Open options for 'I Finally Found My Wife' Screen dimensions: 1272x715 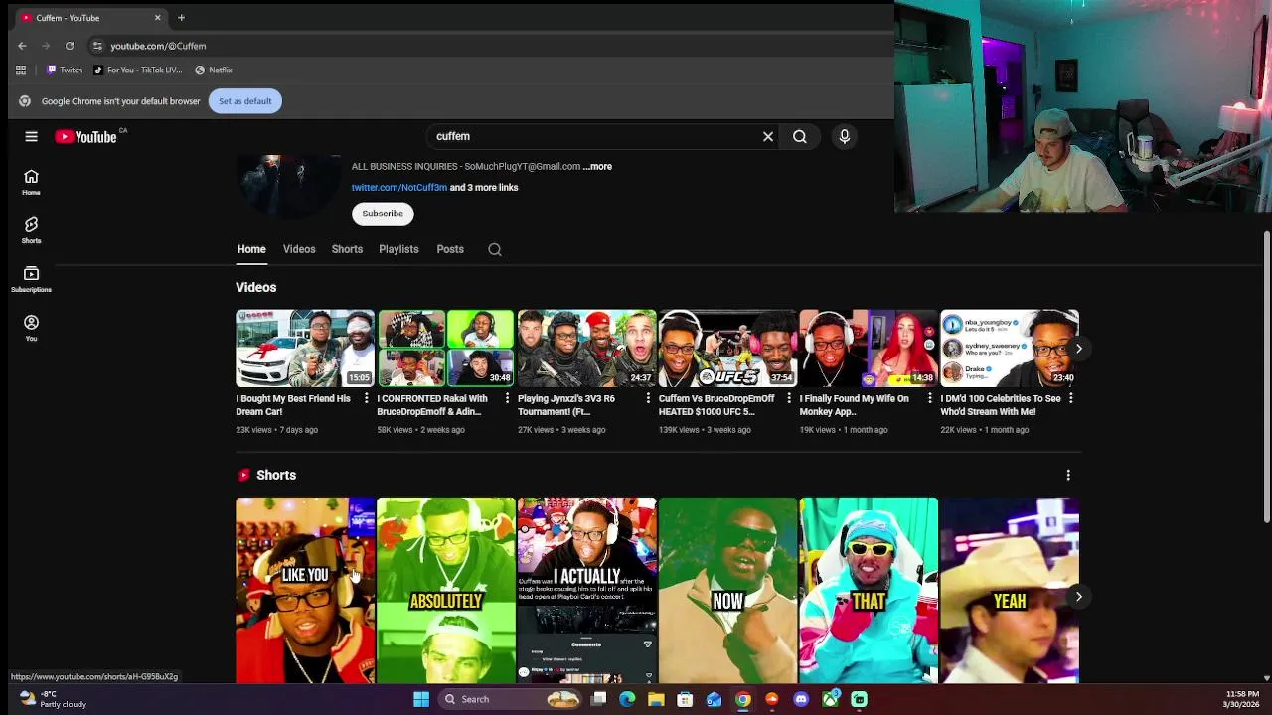tap(930, 399)
